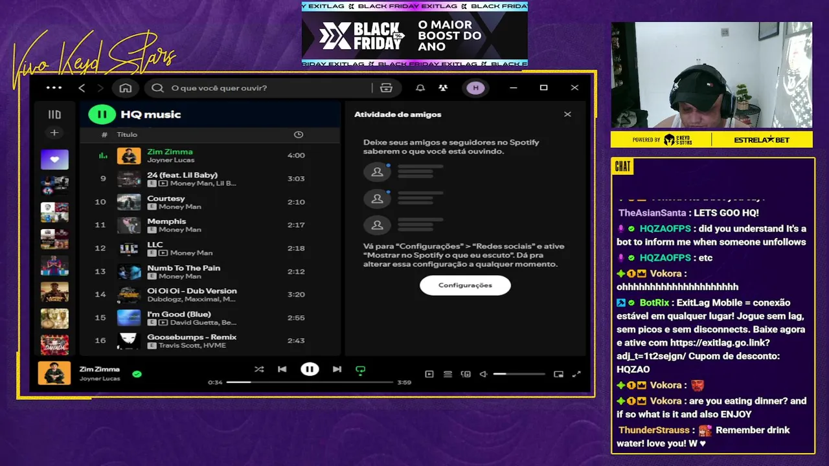The image size is (829, 466).
Task: Go forward with the right arrow
Action: (100, 88)
